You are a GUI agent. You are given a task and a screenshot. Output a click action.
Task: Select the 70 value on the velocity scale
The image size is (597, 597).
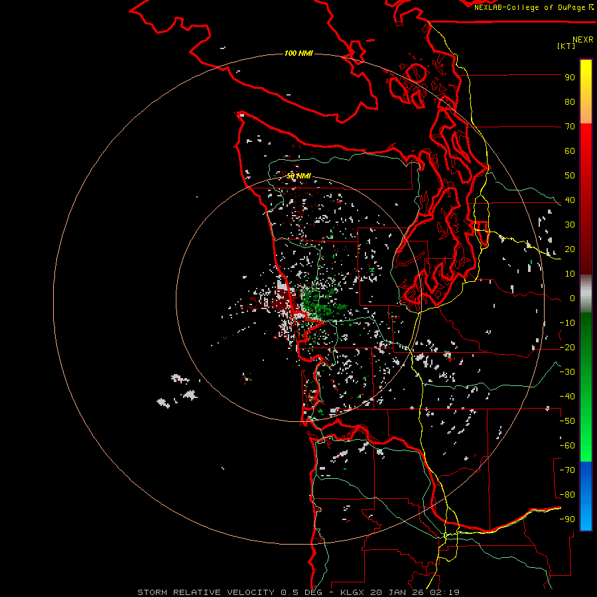pyautogui.click(x=570, y=127)
